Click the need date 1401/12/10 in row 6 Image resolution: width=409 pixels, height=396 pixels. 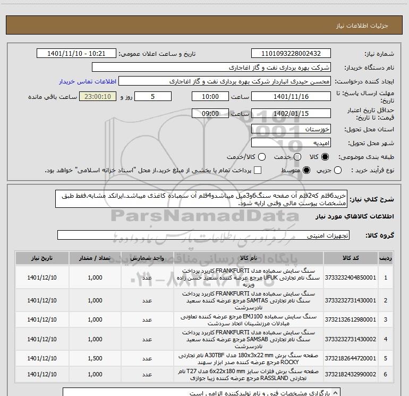click(x=42, y=374)
